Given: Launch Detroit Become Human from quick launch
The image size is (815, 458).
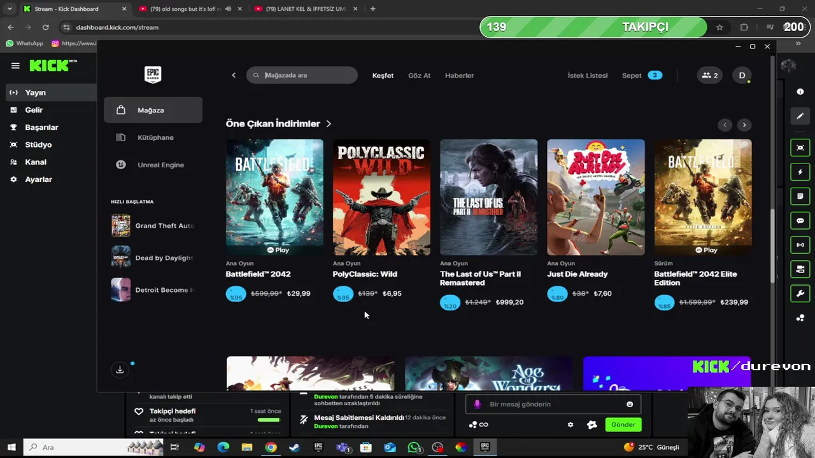Looking at the screenshot, I should point(153,290).
